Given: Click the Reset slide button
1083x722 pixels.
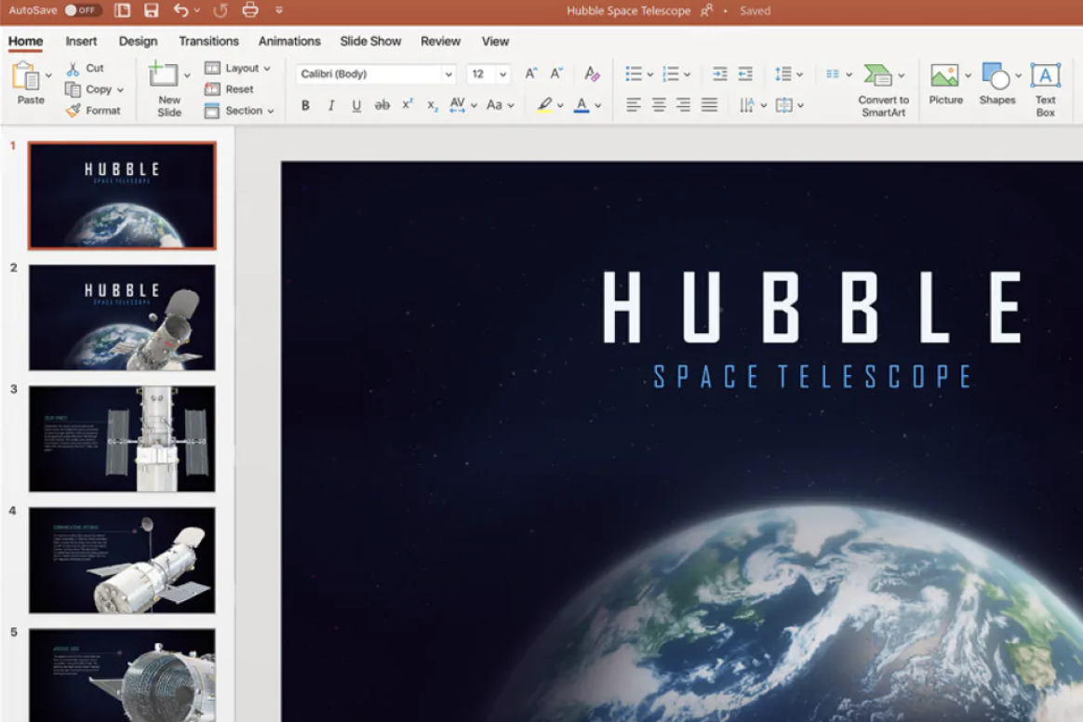Looking at the screenshot, I should [229, 89].
